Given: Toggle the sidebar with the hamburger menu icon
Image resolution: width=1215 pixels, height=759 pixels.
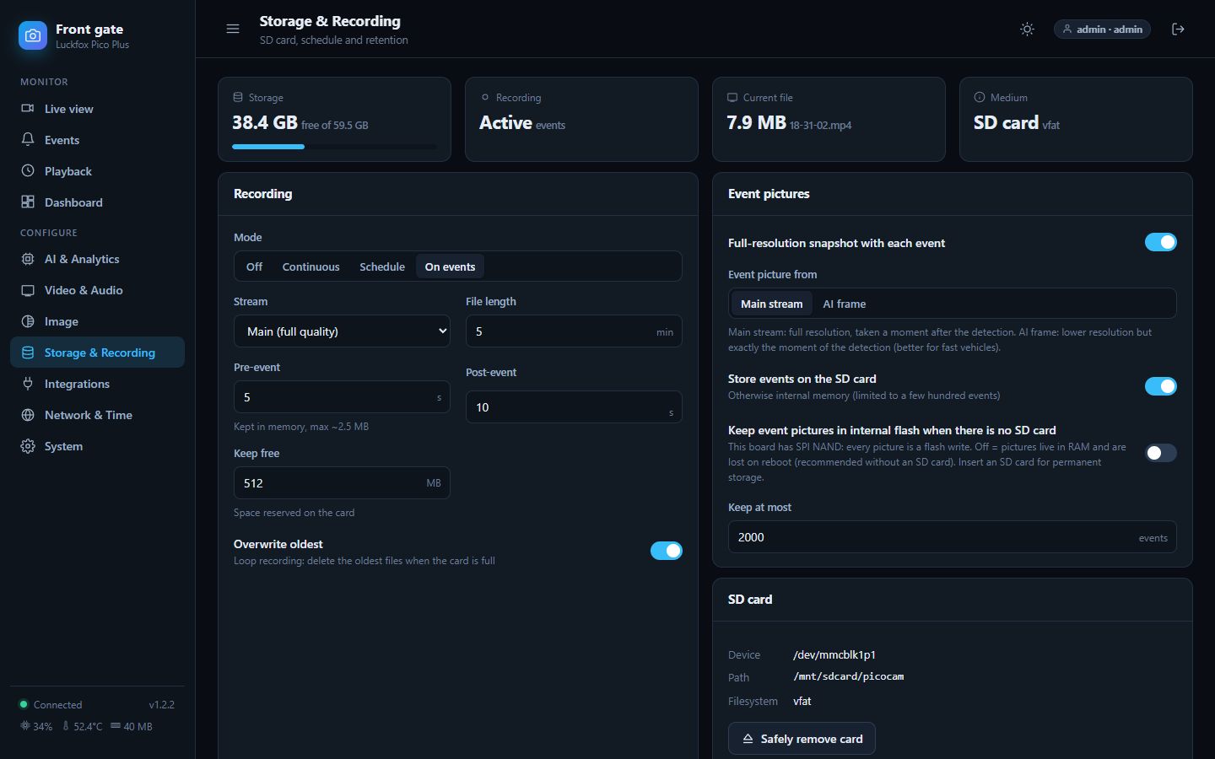Looking at the screenshot, I should pyautogui.click(x=233, y=29).
